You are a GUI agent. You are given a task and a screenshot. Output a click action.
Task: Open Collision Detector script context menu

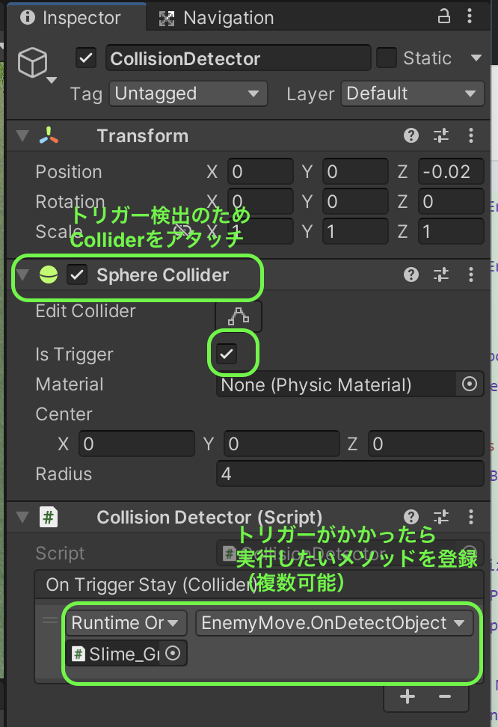pos(471,517)
